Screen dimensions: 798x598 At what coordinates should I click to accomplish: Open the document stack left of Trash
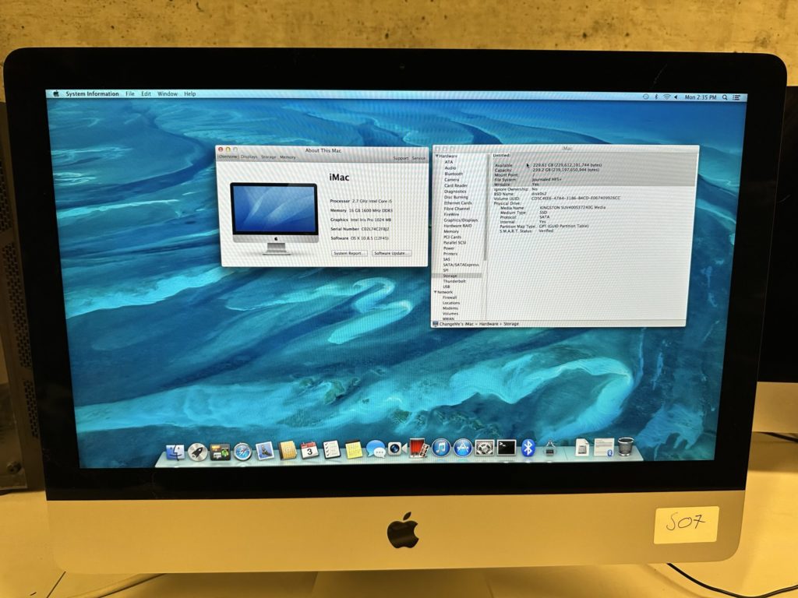[x=604, y=448]
